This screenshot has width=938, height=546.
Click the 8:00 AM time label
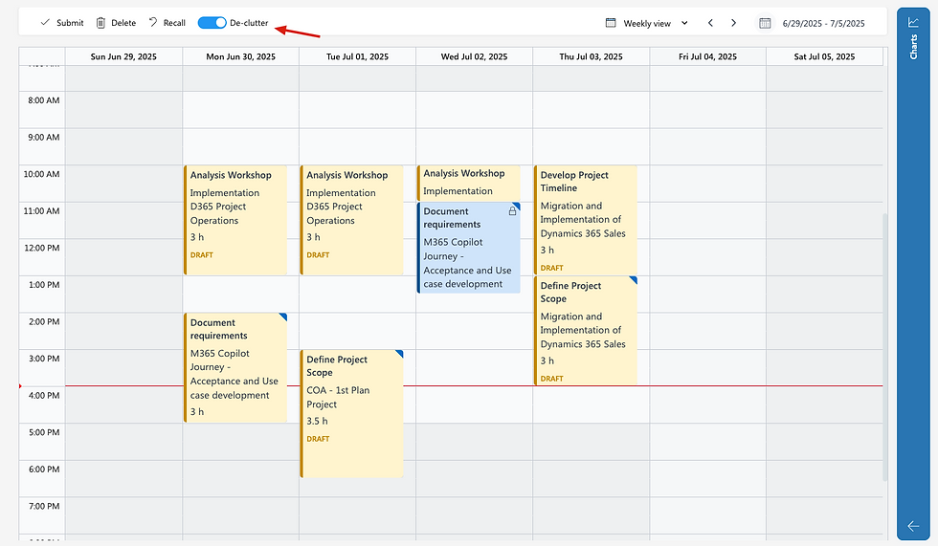[x=44, y=100]
